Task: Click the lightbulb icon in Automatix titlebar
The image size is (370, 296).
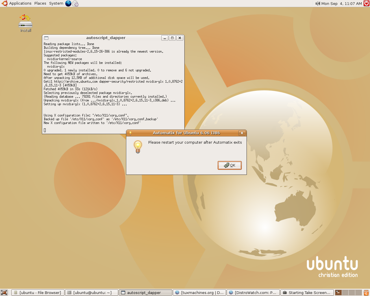Action: (x=130, y=133)
